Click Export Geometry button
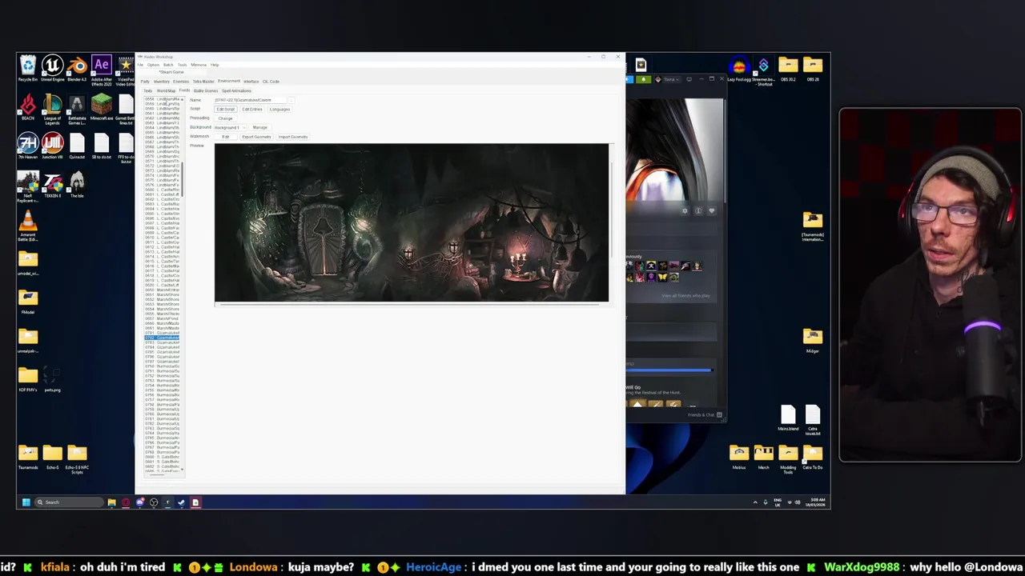The image size is (1025, 576). point(256,137)
